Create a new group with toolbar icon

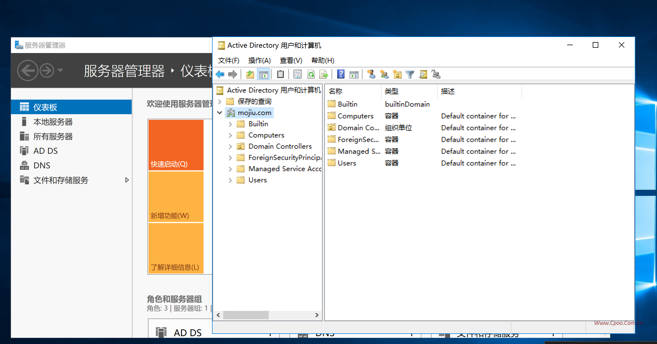pyautogui.click(x=384, y=74)
